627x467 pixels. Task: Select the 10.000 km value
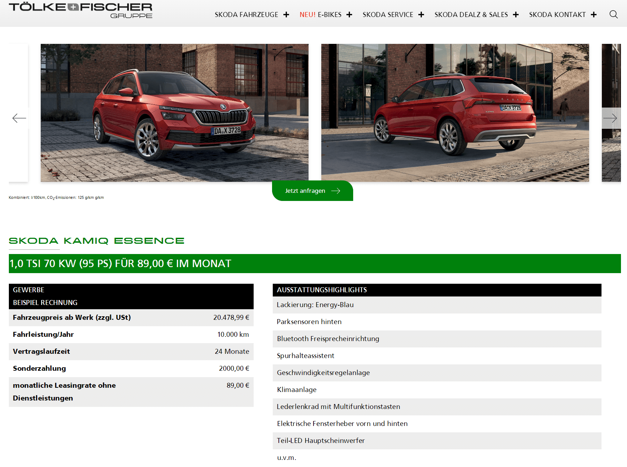(x=233, y=334)
